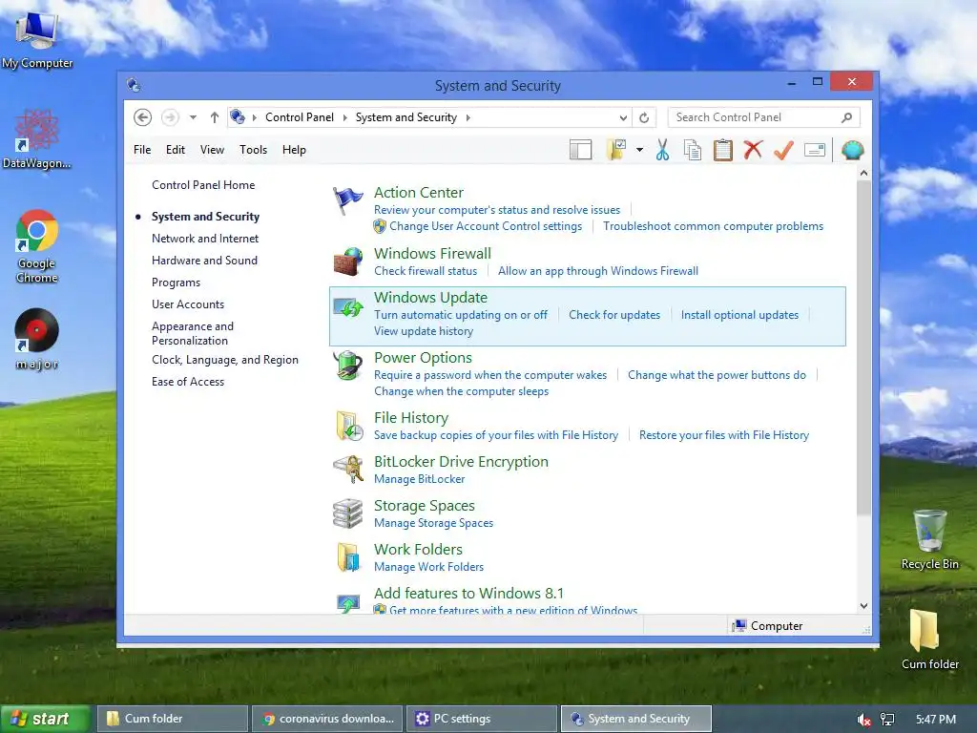
Task: Click the preview pane layout toolbar icon
Action: 581,150
